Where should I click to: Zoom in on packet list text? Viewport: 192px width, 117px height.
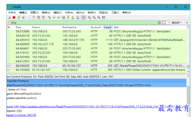point(89,17)
